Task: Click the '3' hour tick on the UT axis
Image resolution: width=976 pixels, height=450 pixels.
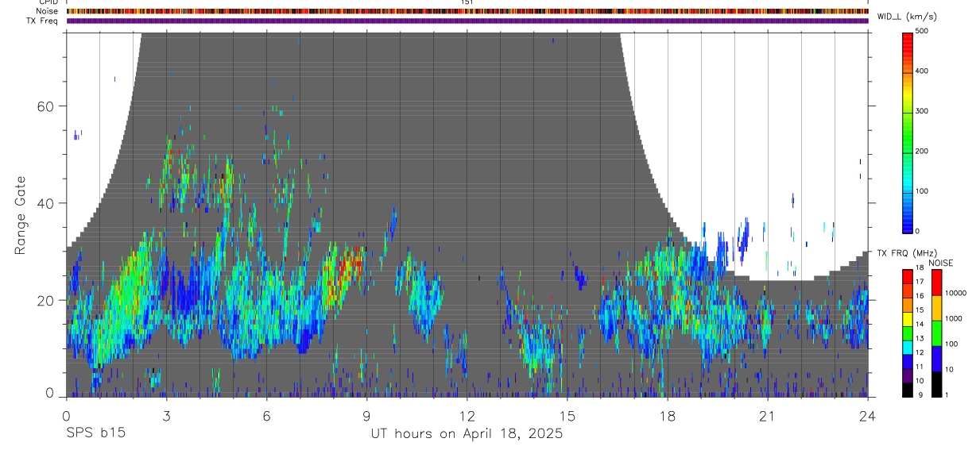Action: pyautogui.click(x=166, y=415)
